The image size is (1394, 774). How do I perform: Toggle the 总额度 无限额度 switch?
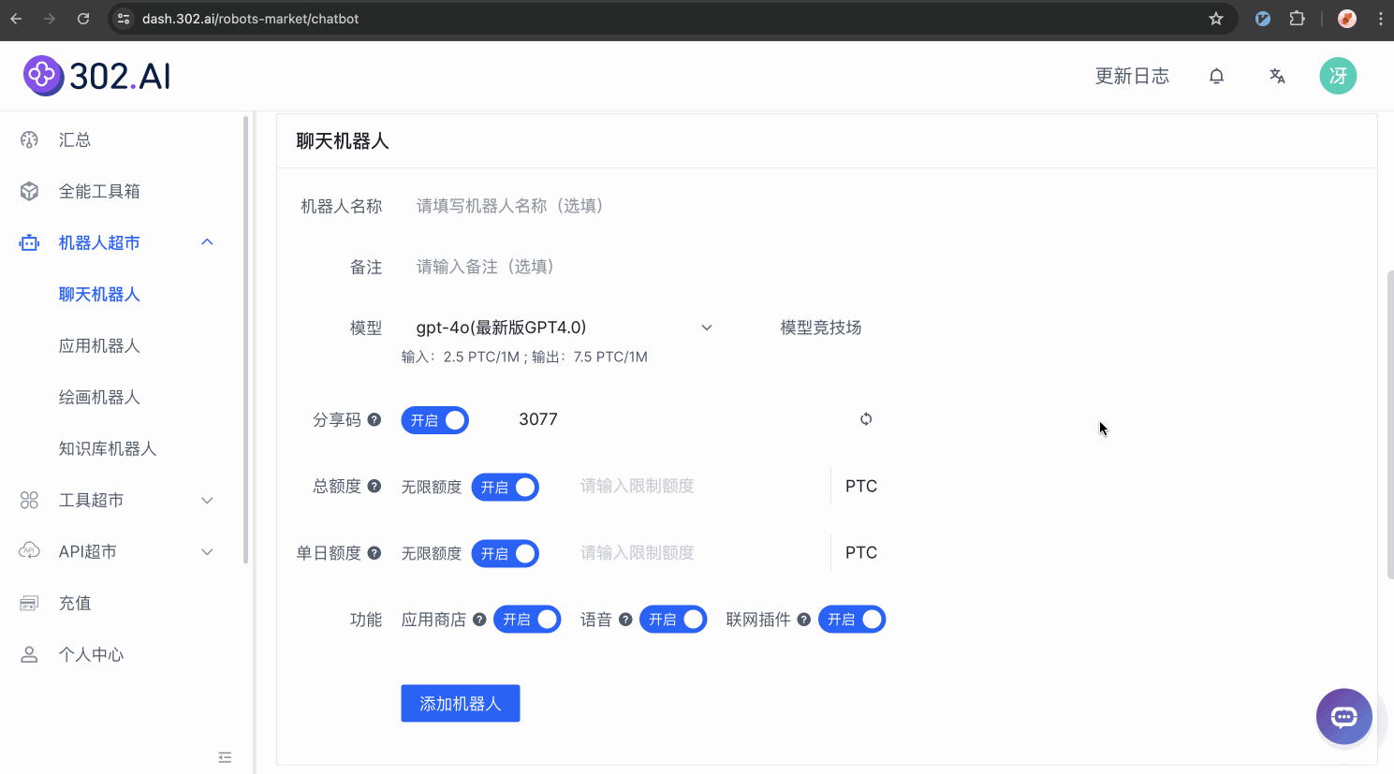[x=506, y=487]
